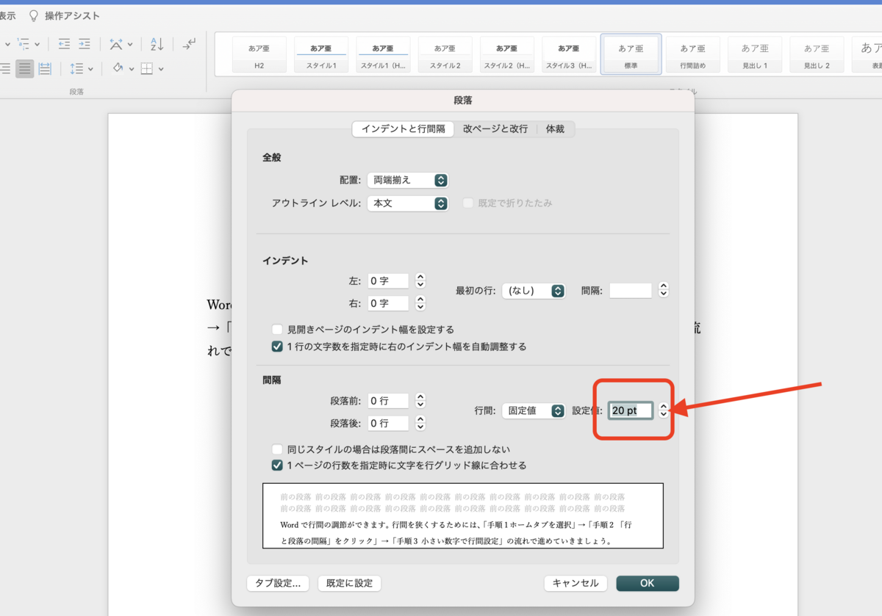
Task: Click the up arrow of 設定値 stepper
Action: tap(663, 407)
